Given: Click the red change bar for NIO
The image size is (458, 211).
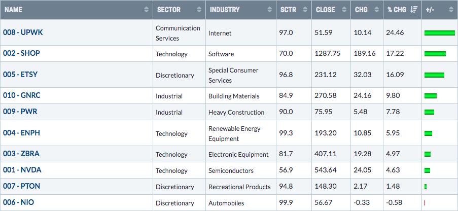Looking at the screenshot, I should [425, 203].
